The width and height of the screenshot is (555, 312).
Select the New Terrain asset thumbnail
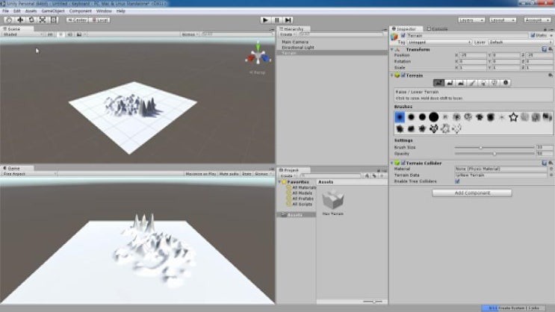(332, 200)
